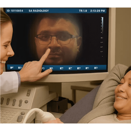
Task: Toggle the rocker switch with LED on the console
Action: click(x=29, y=93)
